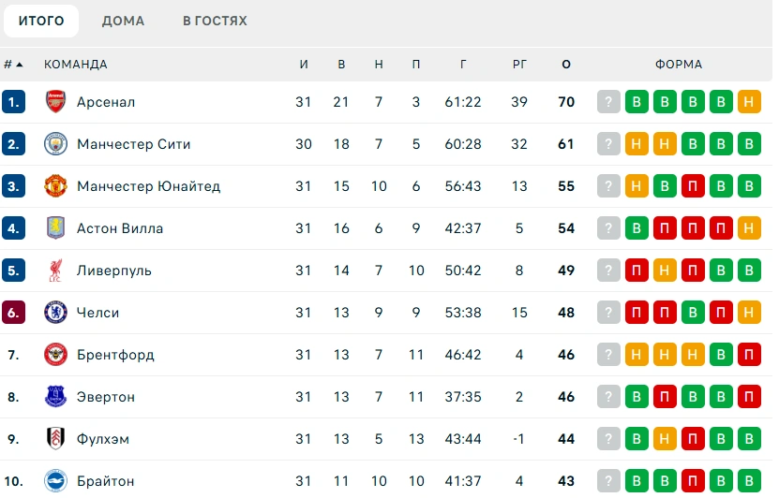Click the Manchester City crest icon

click(56, 144)
